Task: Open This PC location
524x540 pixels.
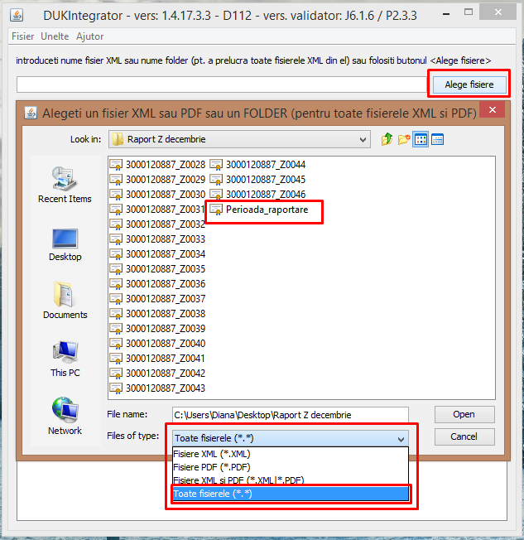Action: coord(65,359)
